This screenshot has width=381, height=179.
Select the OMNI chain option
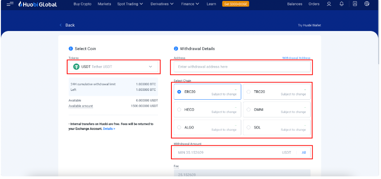[277, 109]
